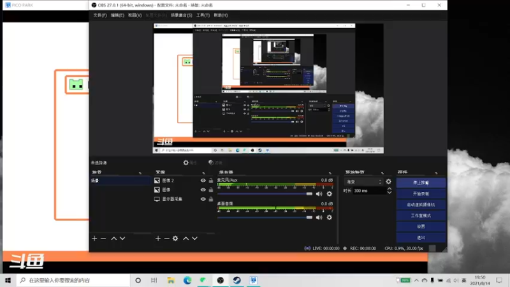Hide the 图像 source with eye icon

click(203, 189)
